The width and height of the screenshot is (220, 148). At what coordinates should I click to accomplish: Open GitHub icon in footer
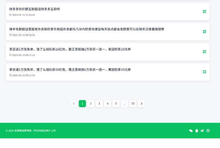[208, 131]
